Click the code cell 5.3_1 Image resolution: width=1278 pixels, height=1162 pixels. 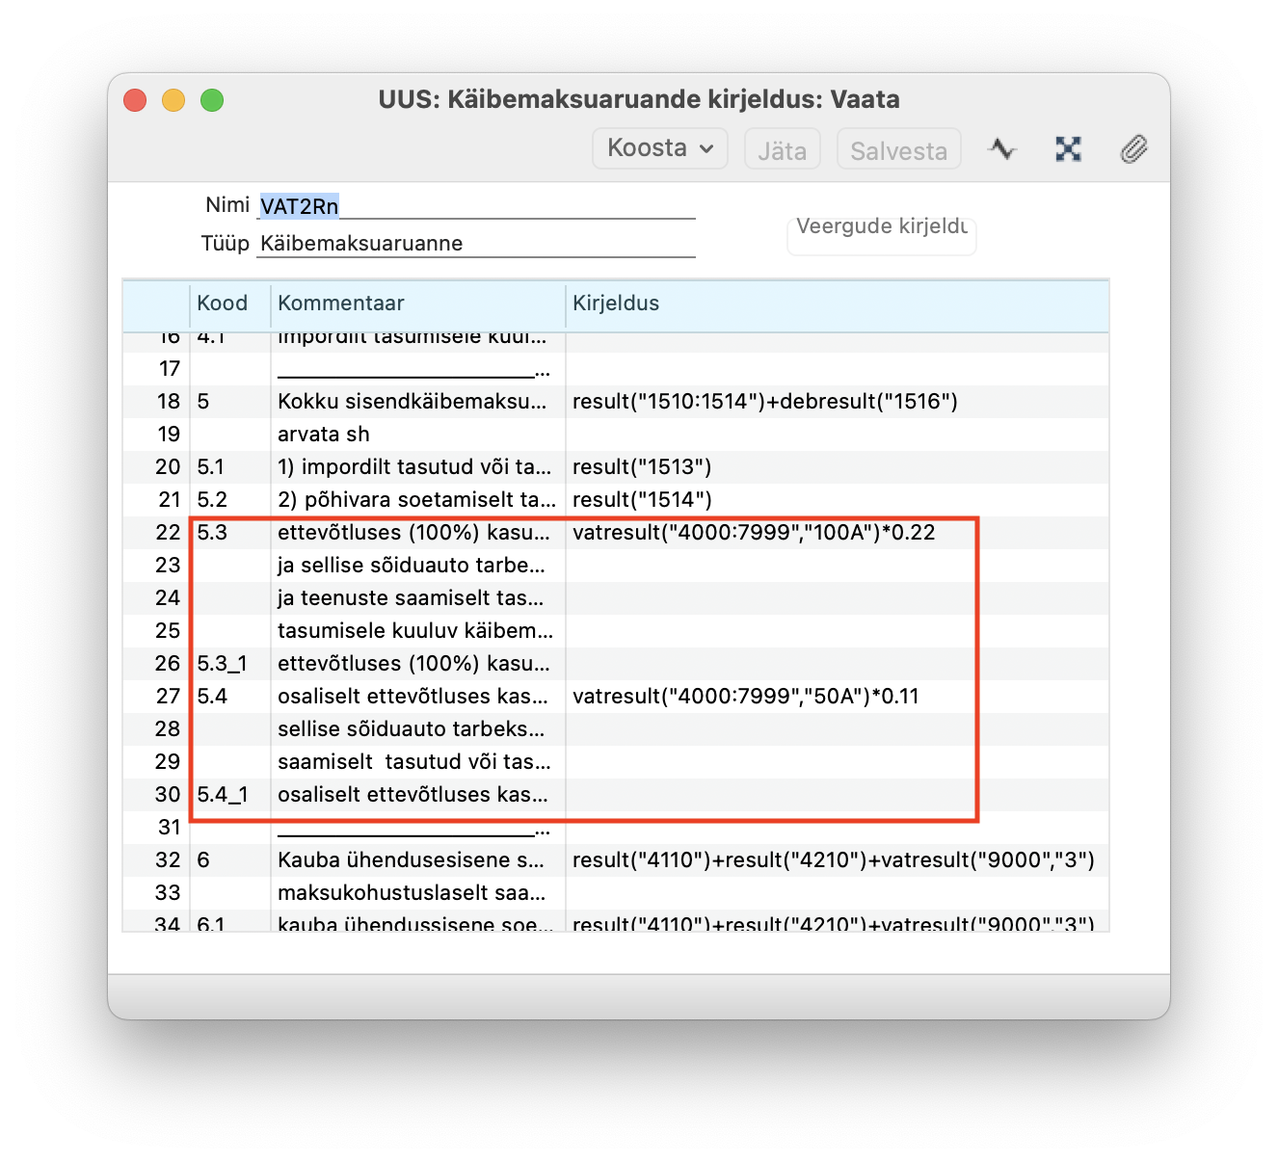point(222,664)
